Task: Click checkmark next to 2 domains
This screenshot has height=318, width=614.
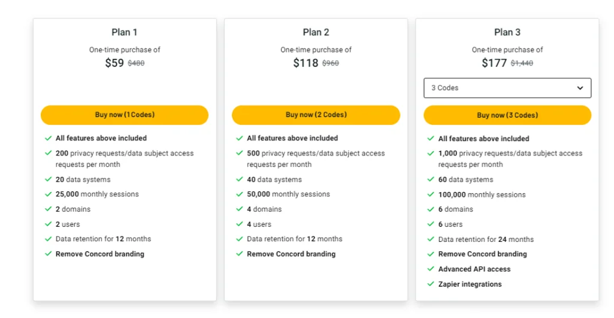Action: click(x=48, y=209)
